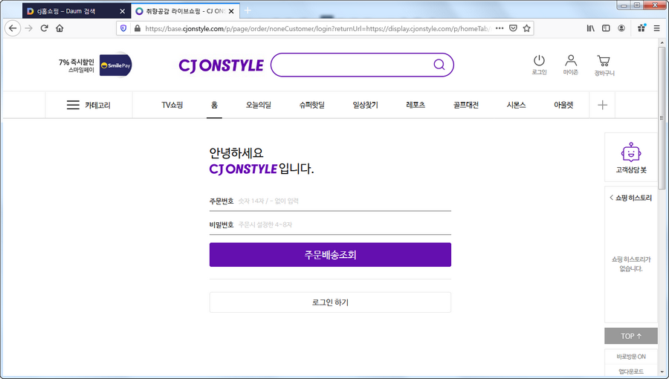Open a new browser tab

248,10
